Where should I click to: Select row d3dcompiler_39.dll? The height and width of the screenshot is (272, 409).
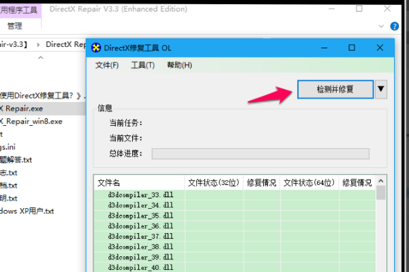[234, 257]
